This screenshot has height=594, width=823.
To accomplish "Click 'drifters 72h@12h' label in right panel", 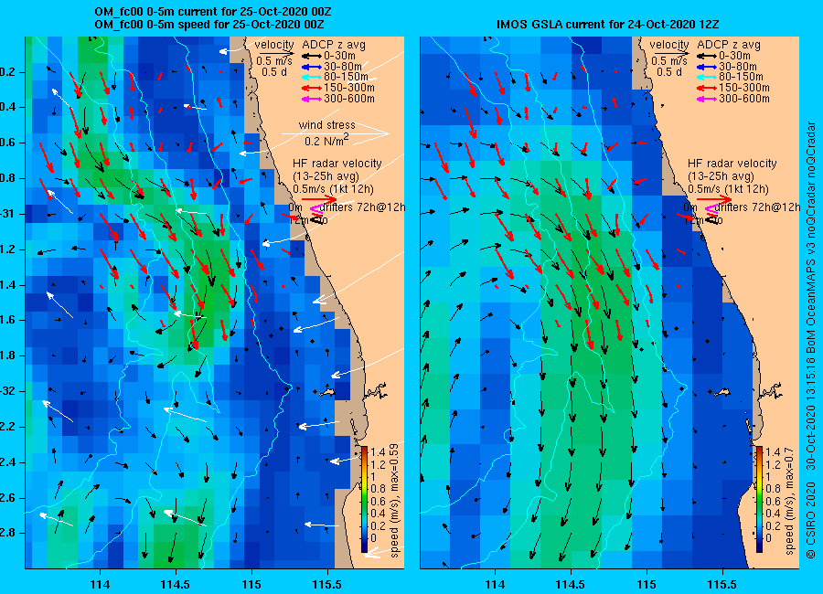I will 757,207.
